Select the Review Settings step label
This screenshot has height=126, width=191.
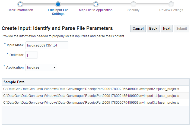[x=171, y=10]
